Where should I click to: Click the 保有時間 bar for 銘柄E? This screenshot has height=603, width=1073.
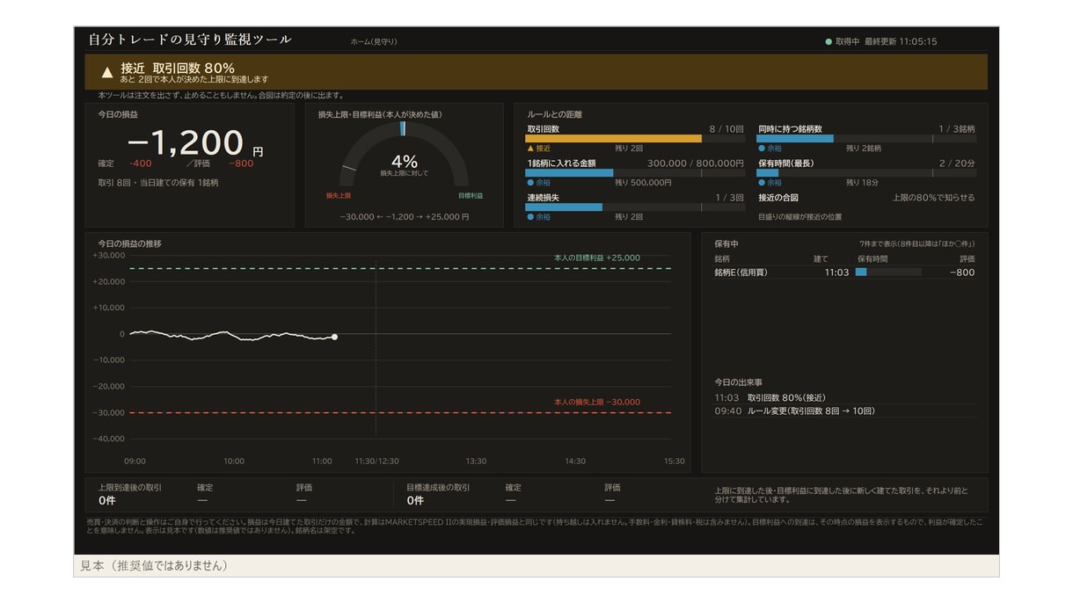tap(888, 272)
